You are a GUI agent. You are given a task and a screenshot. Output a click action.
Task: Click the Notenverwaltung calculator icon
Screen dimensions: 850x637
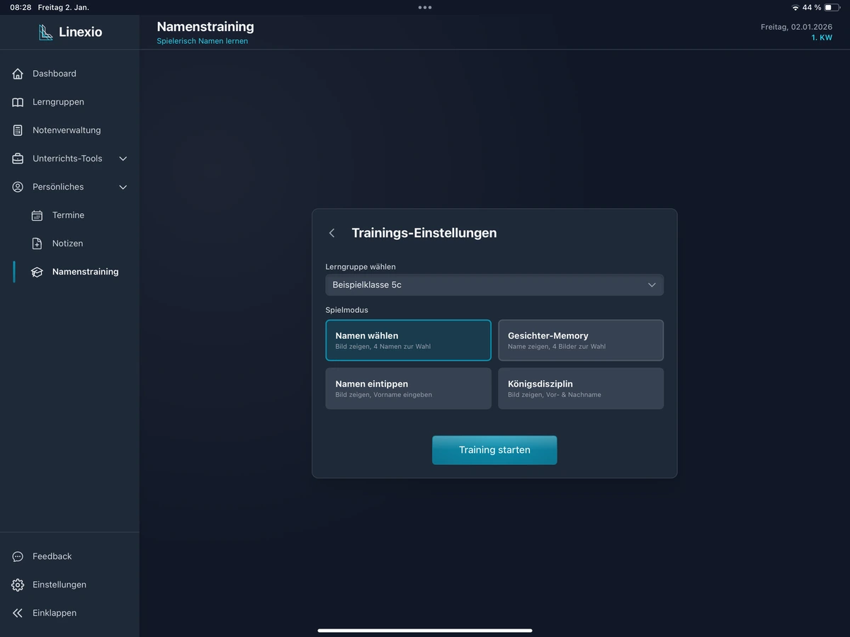tap(18, 130)
